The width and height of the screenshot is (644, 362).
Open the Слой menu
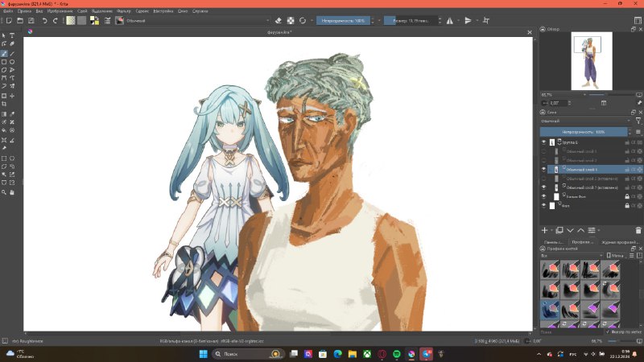tap(82, 11)
